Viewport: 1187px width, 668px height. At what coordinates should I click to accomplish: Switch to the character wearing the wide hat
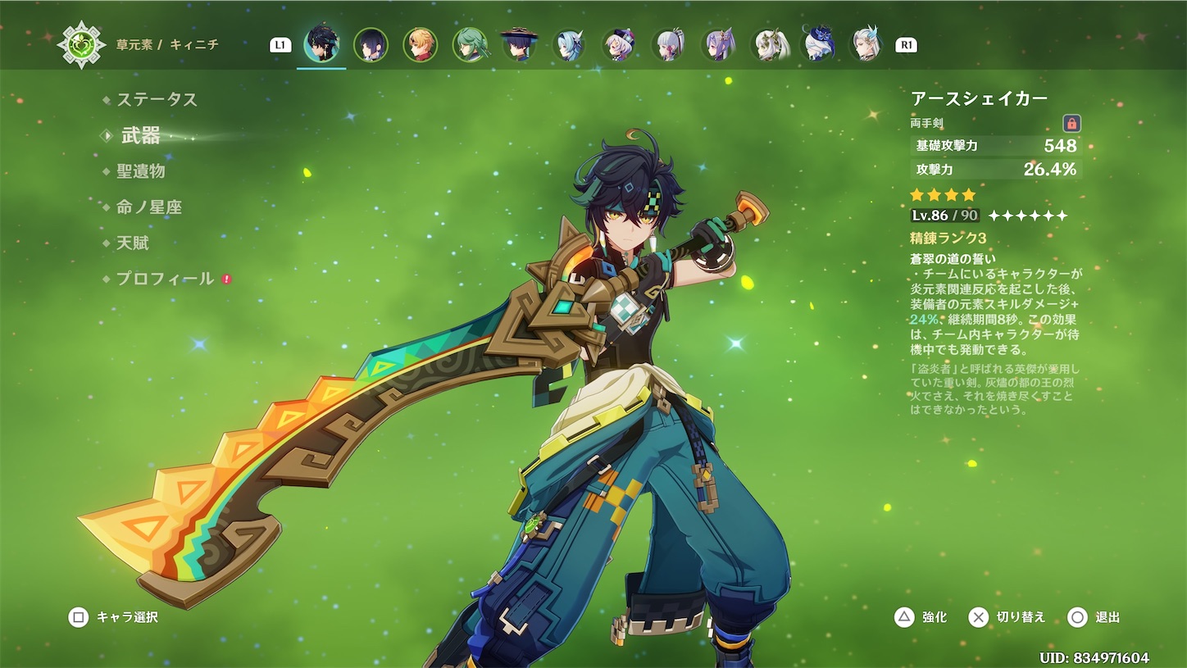[519, 44]
